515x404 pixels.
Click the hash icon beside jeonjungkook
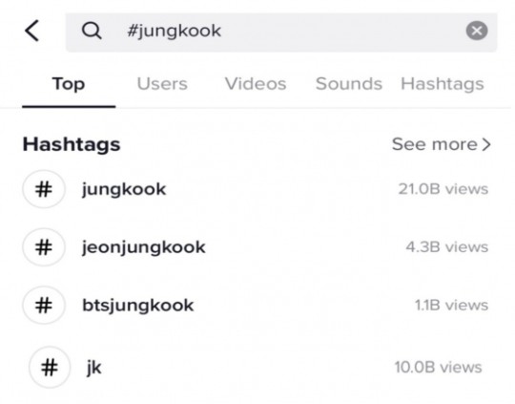(x=44, y=247)
